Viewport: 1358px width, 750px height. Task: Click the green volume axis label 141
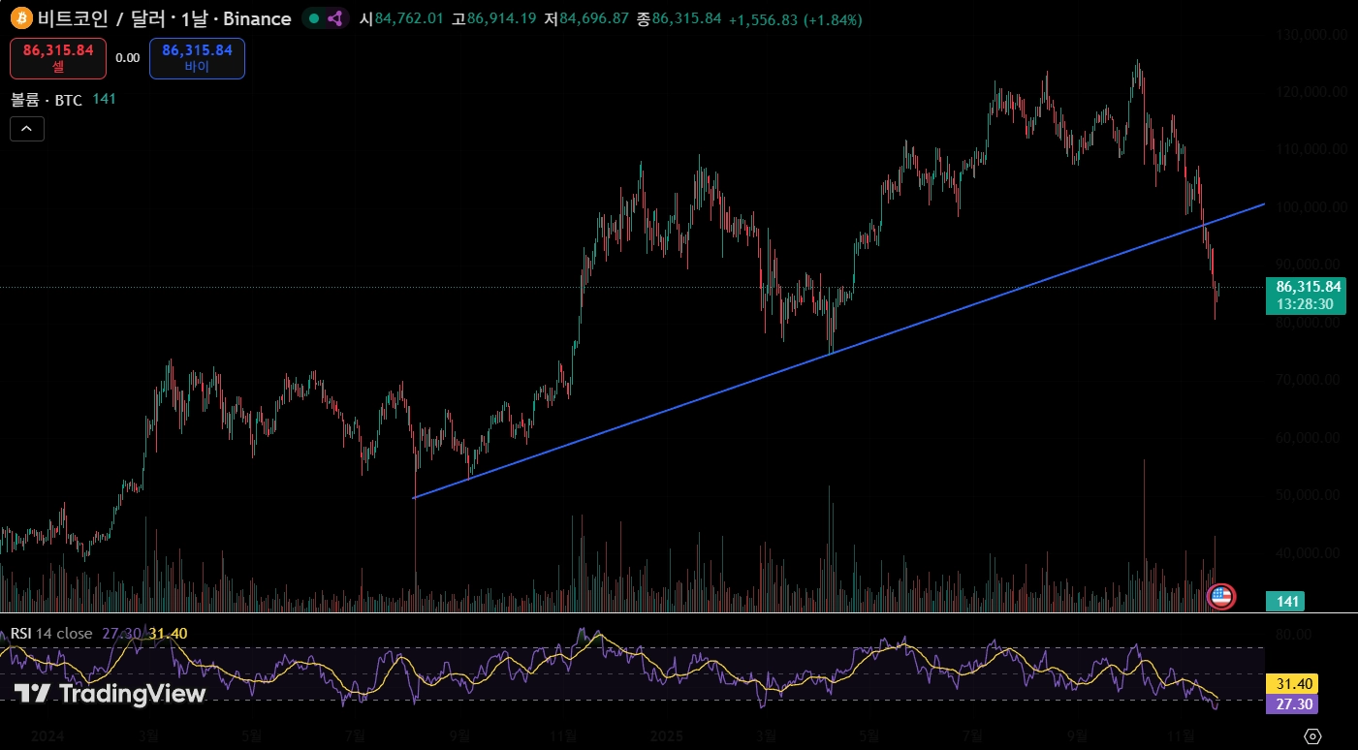click(x=1285, y=602)
